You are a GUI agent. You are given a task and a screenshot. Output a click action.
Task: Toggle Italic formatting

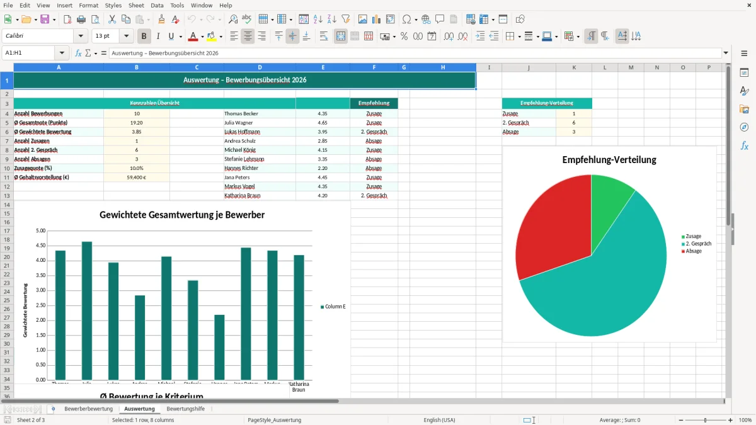coord(158,37)
